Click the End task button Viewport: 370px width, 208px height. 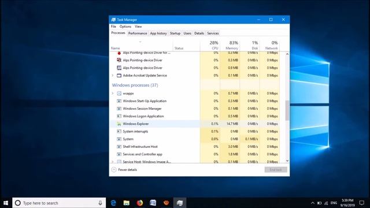[276, 169]
